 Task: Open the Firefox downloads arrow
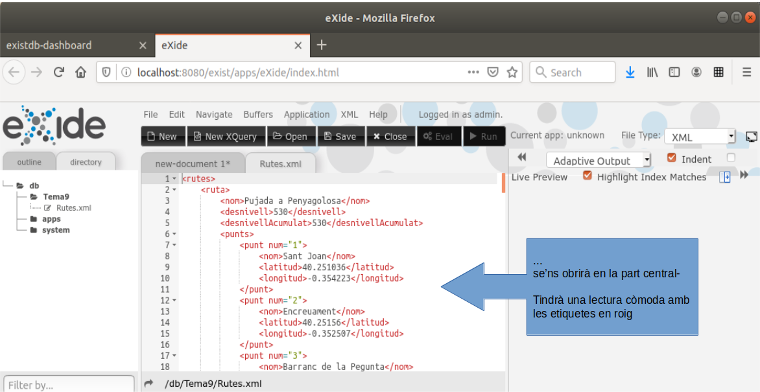click(x=630, y=73)
